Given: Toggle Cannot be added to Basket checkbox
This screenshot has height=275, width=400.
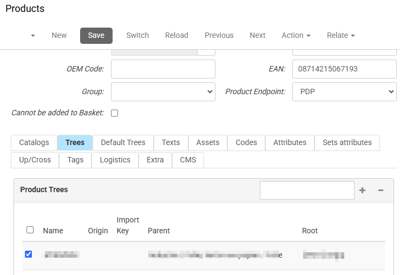Looking at the screenshot, I should 114,113.
